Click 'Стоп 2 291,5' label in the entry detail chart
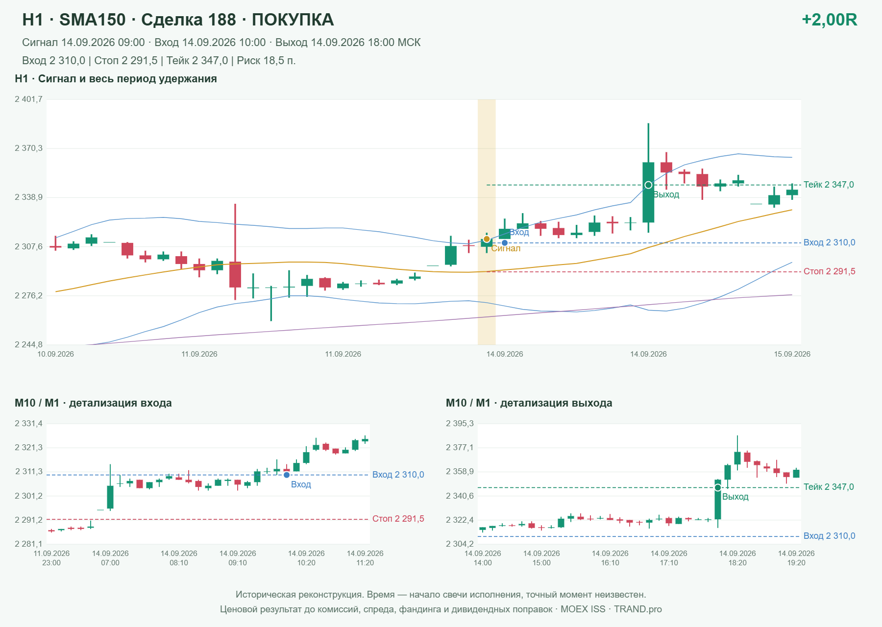Image resolution: width=882 pixels, height=627 pixels. pyautogui.click(x=398, y=519)
